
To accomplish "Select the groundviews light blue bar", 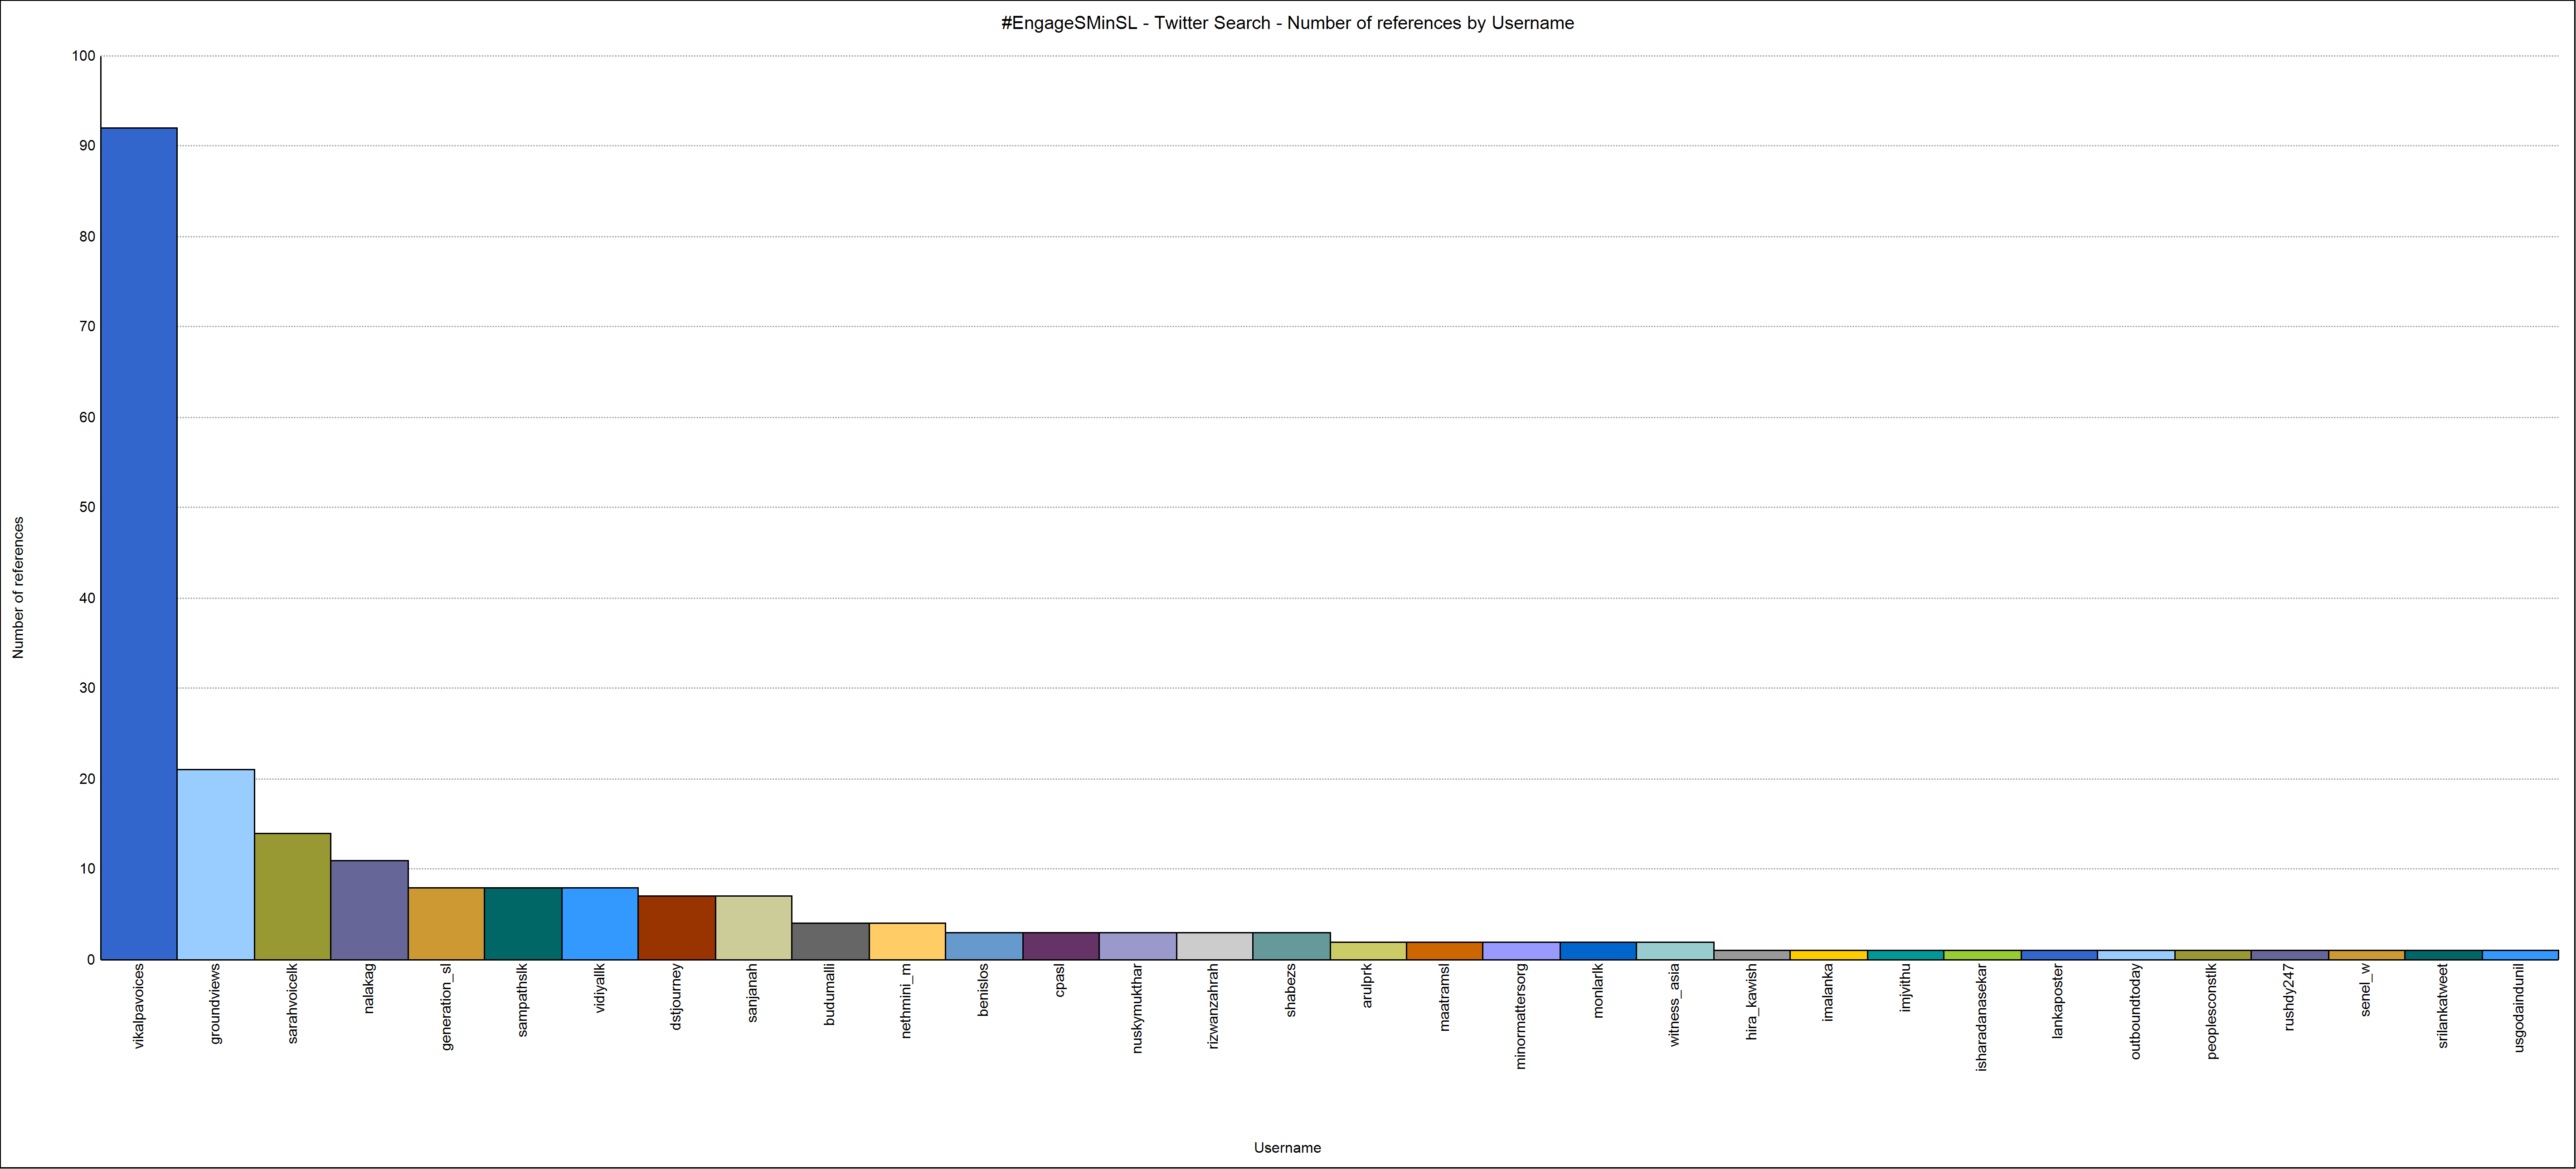I will 216,864.
